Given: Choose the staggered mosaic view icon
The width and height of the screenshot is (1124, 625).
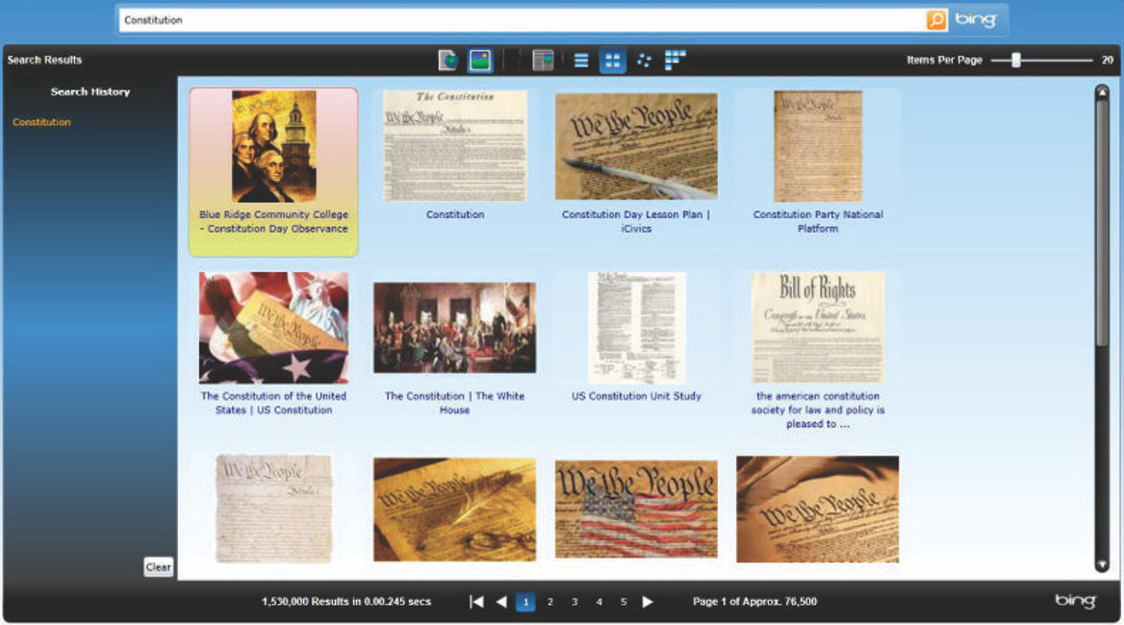Looking at the screenshot, I should click(676, 61).
